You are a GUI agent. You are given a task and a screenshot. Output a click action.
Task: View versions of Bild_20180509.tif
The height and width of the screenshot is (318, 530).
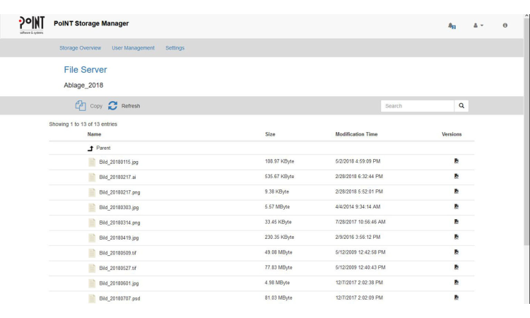(457, 252)
